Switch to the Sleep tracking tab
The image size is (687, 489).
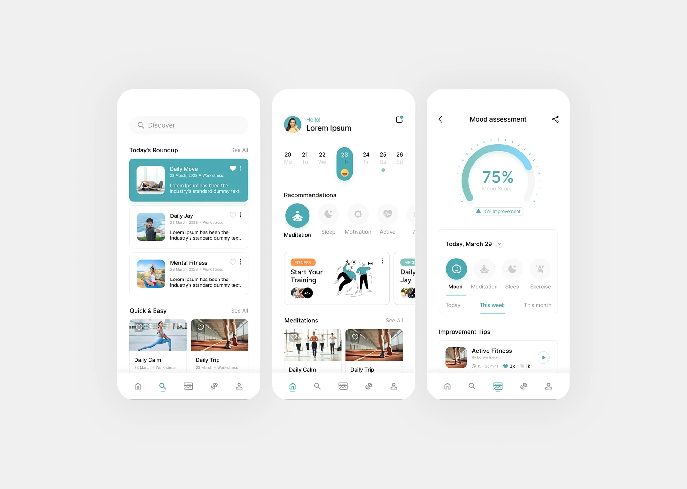511,270
